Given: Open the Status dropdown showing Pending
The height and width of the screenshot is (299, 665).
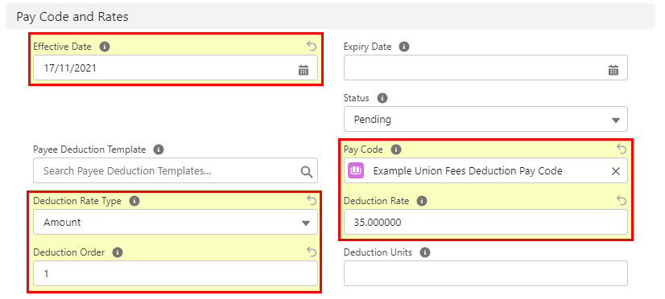Looking at the screenshot, I should click(485, 120).
